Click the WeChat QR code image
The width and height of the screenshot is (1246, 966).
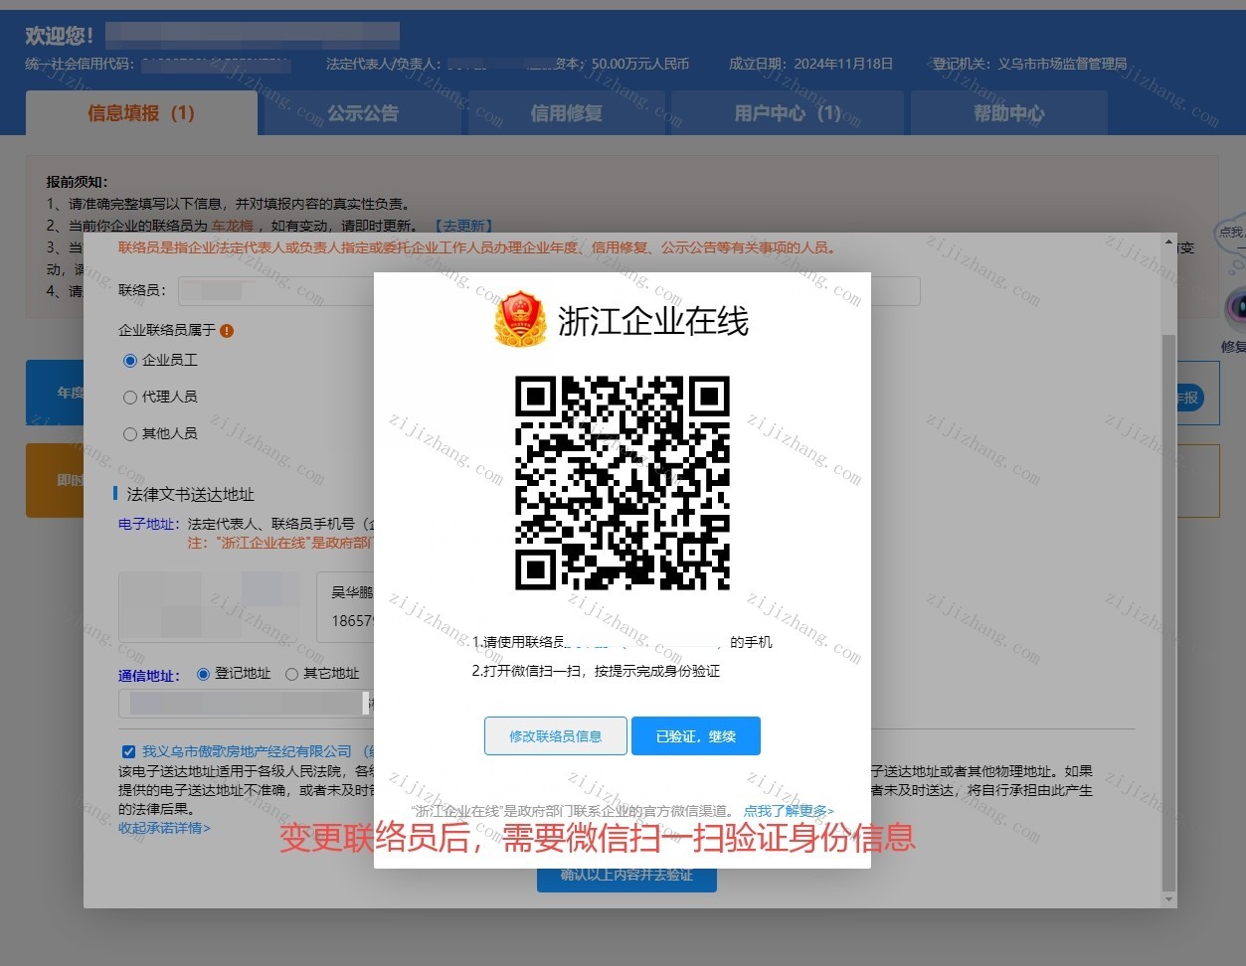coord(623,483)
